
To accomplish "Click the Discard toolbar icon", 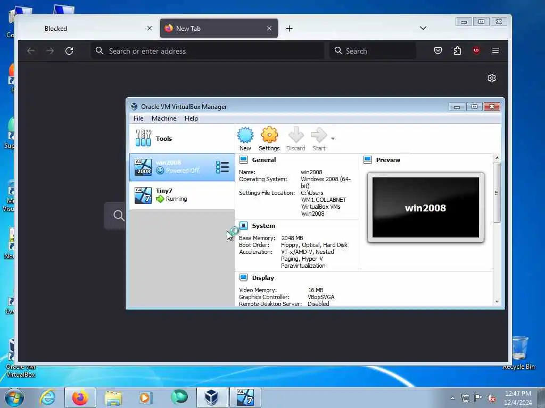I will (296, 139).
